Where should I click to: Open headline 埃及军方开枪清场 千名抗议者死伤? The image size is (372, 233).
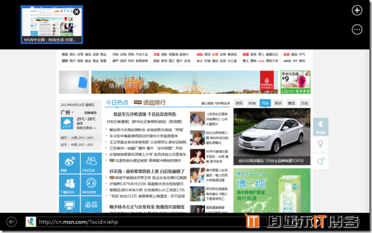tap(145, 114)
